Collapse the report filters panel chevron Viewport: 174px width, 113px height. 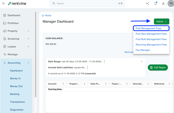pos(142,62)
